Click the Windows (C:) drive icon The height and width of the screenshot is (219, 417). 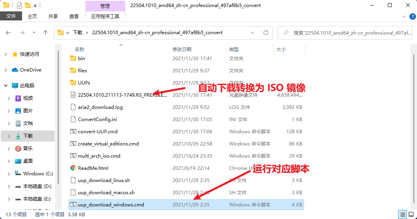pyautogui.click(x=18, y=173)
